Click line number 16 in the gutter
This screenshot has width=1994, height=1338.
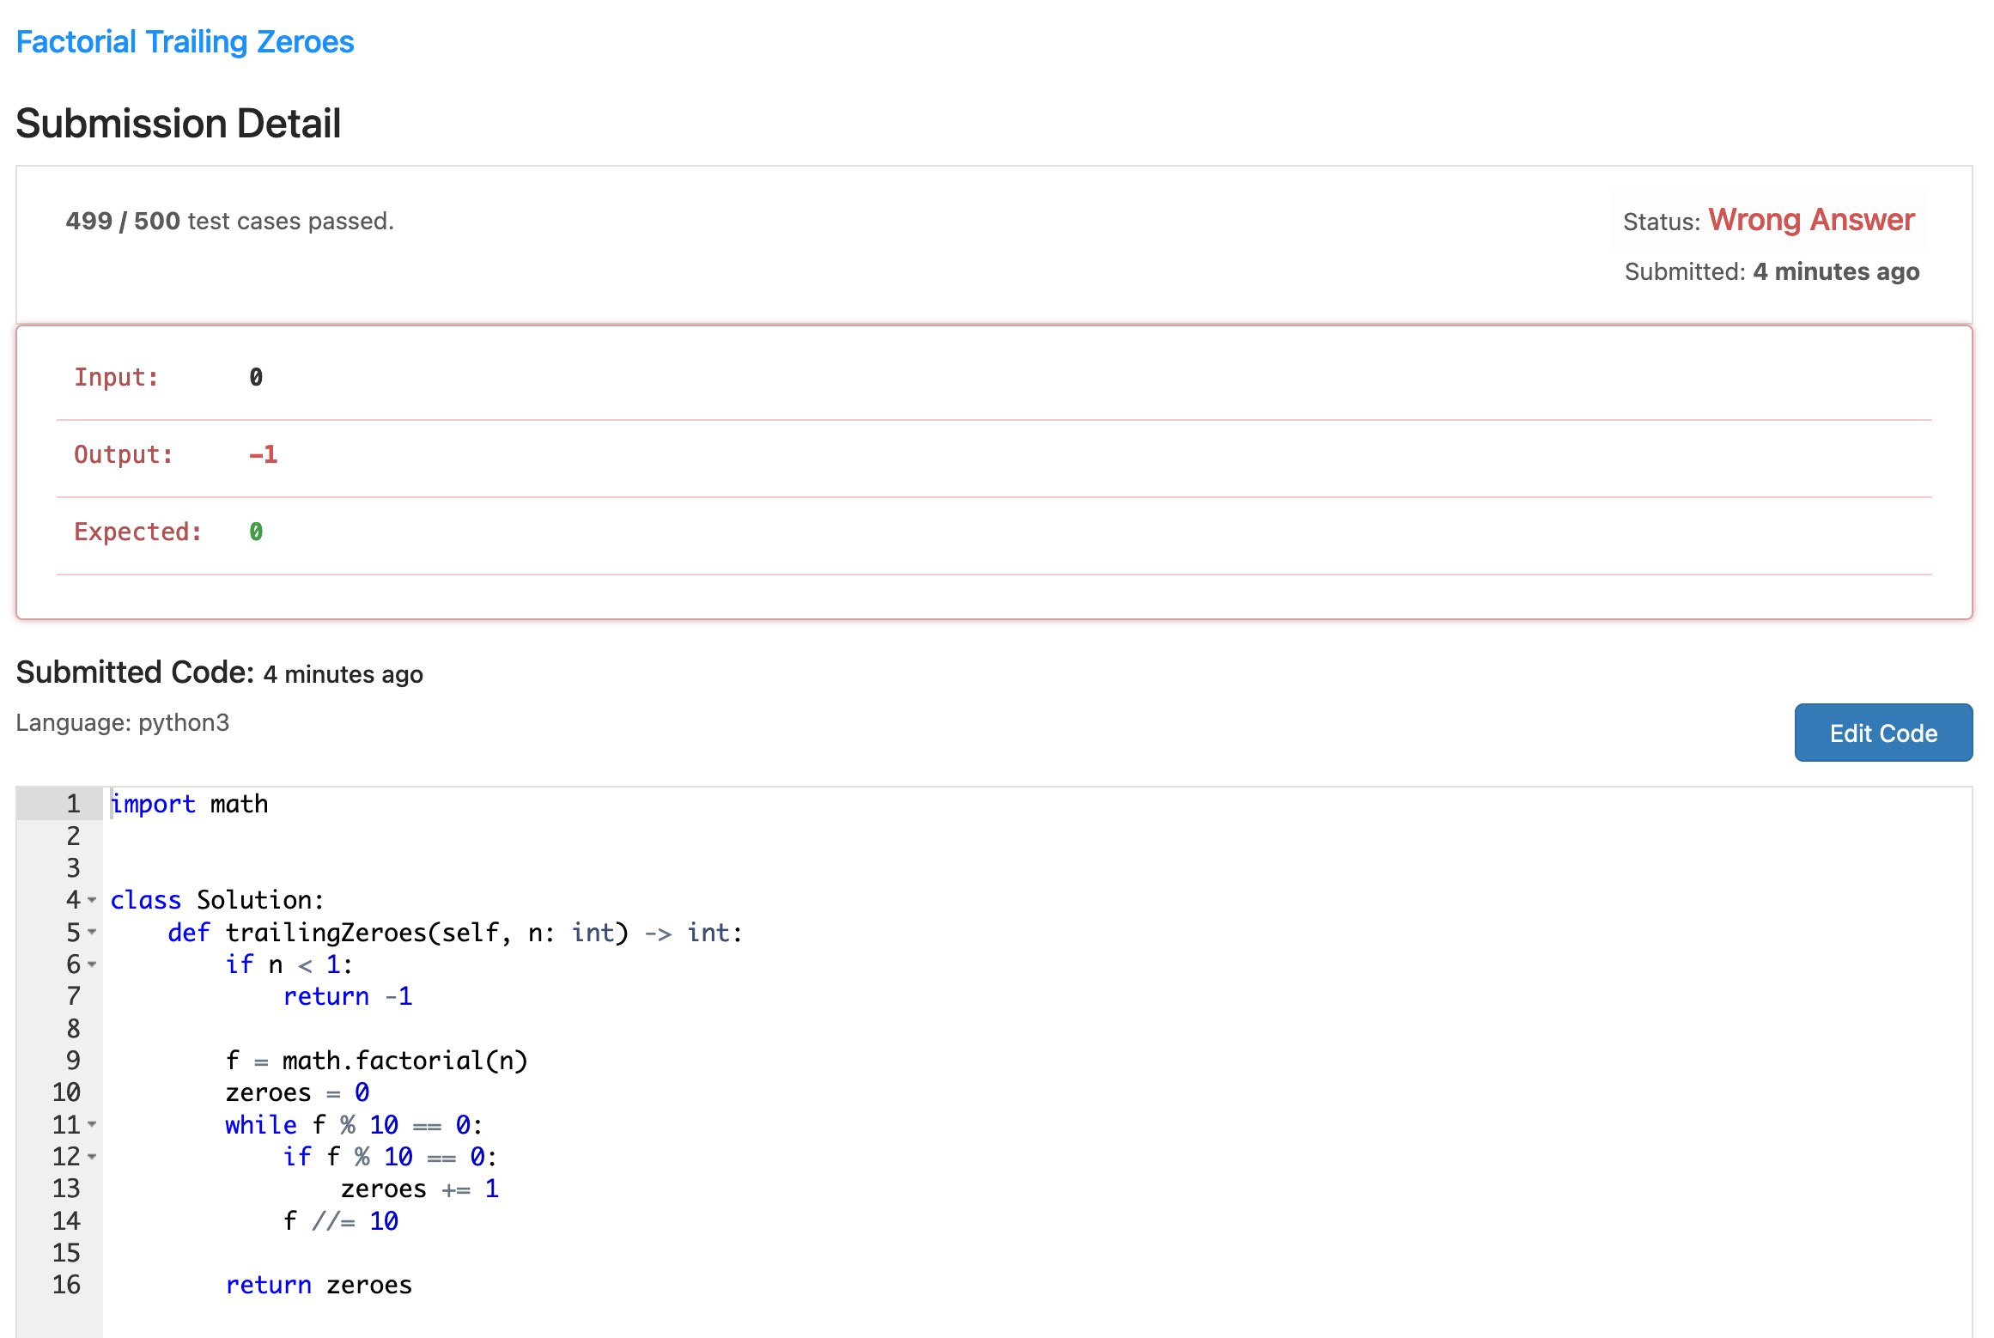(66, 1285)
